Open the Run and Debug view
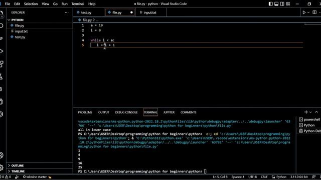Image resolution: width=321 pixels, height=180 pixels. click(x=2, y=51)
